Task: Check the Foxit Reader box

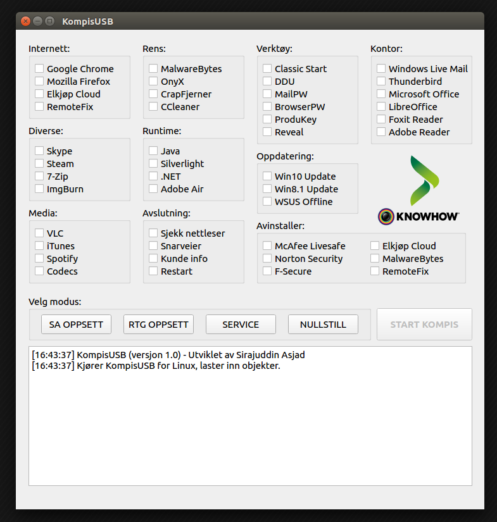Action: point(381,119)
